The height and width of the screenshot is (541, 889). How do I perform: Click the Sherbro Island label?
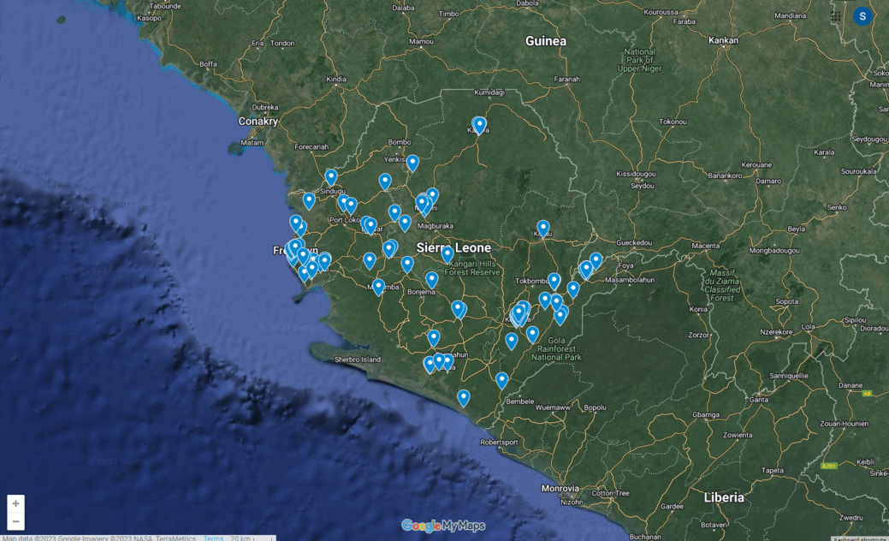coord(358,360)
